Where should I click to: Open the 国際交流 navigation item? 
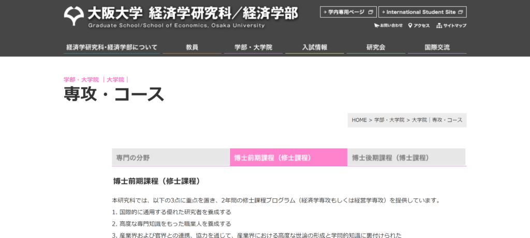coord(437,47)
